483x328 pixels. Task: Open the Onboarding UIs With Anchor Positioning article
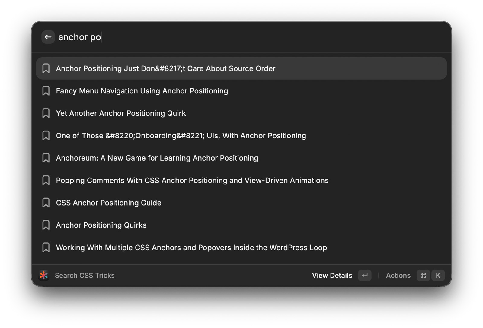tap(181, 135)
